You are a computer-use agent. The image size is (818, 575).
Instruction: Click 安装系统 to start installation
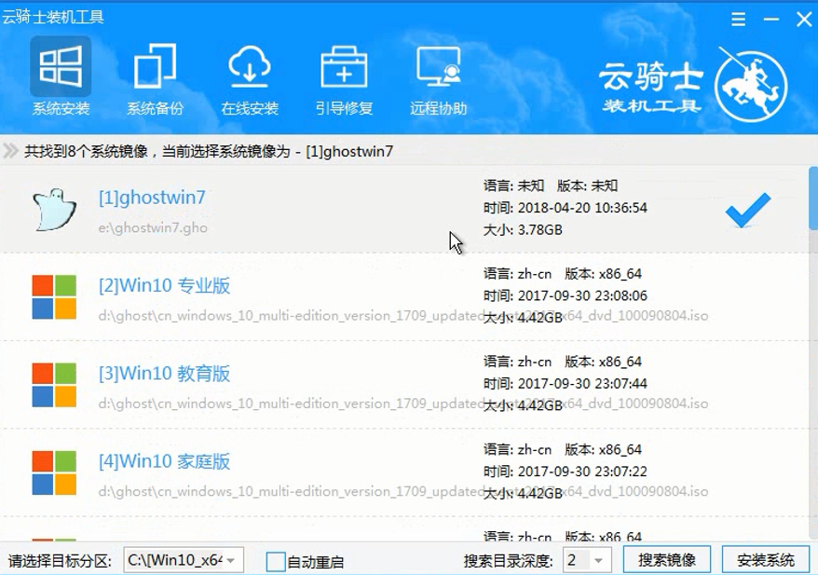[767, 560]
